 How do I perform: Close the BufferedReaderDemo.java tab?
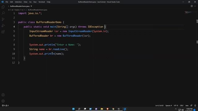(x=31, y=6)
